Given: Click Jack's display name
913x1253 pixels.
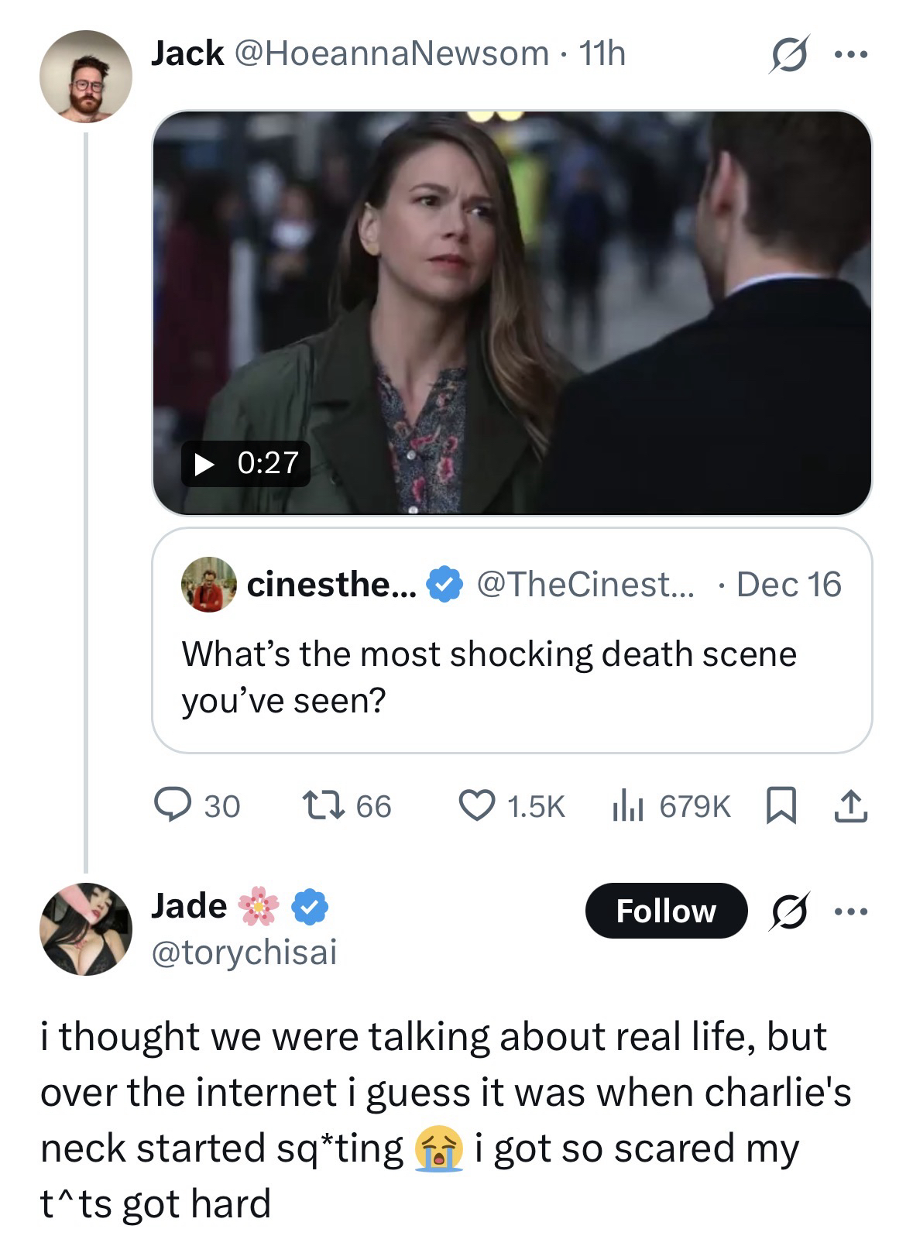Looking at the screenshot, I should point(187,53).
